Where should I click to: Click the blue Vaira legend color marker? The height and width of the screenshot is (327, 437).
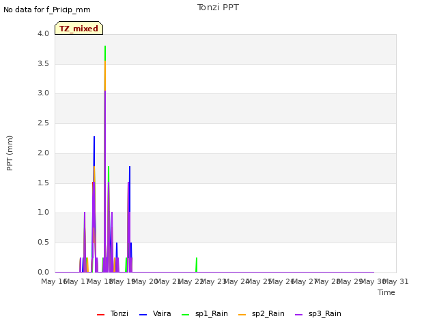pyautogui.click(x=143, y=315)
